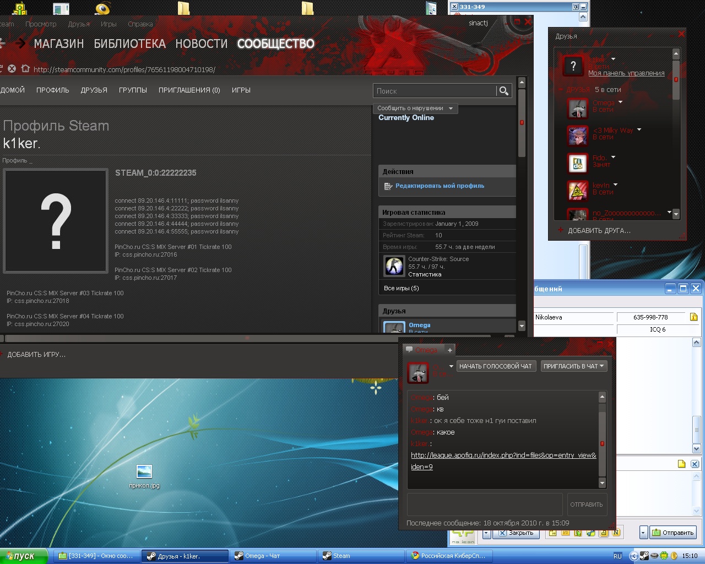Open Counter-Strike: Source game icon
The image size is (705, 564).
coord(394,266)
